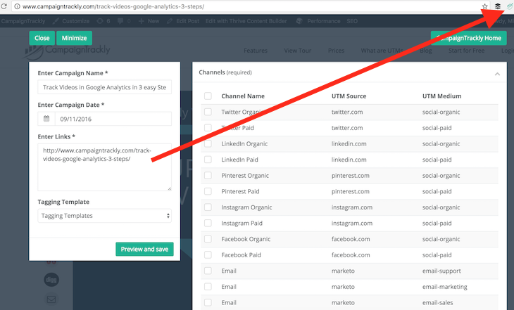Image resolution: width=514 pixels, height=310 pixels.
Task: Click social-paid in the Facebook Paid row
Action: pos(437,254)
